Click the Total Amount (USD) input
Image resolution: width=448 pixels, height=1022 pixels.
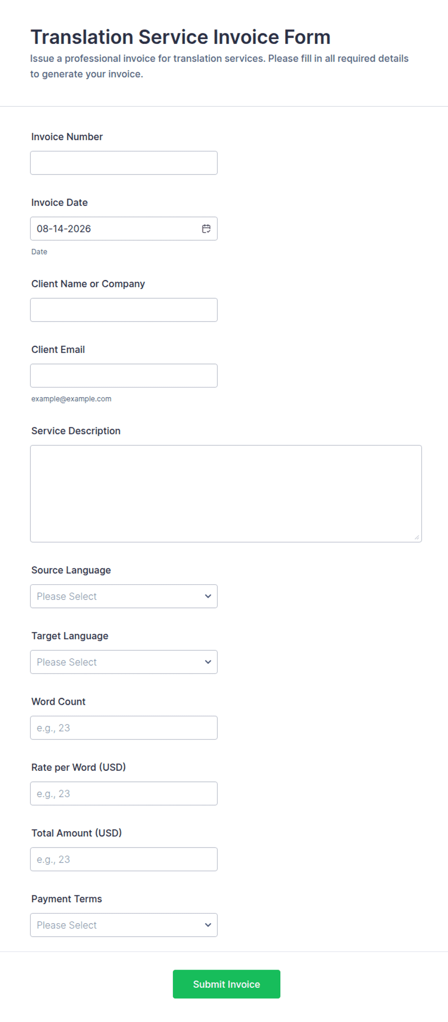124,859
